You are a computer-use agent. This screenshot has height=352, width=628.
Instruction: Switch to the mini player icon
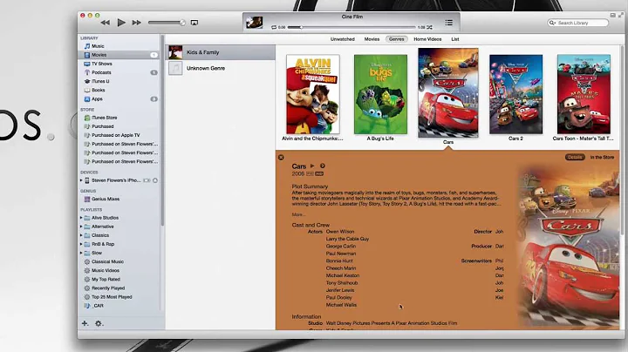[613, 15]
